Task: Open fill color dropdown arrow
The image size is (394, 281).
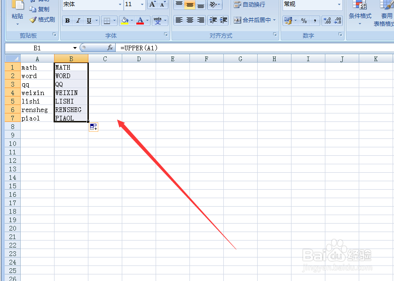Action: click(x=132, y=21)
